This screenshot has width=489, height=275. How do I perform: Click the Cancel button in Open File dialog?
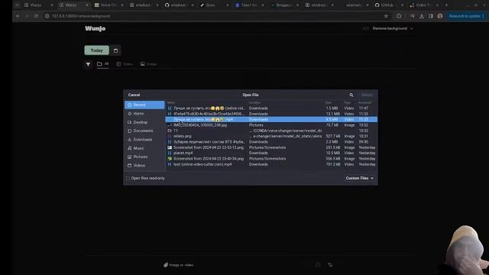point(134,95)
